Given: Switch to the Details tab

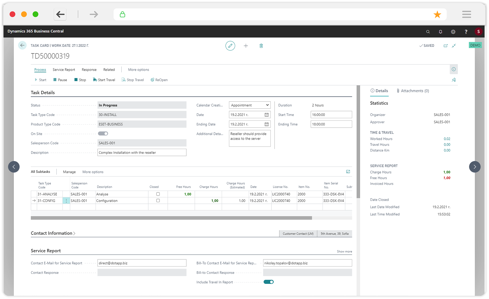Looking at the screenshot, I should pos(379,91).
